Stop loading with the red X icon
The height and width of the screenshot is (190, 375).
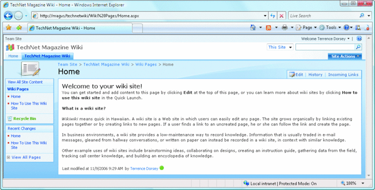click(281, 16)
